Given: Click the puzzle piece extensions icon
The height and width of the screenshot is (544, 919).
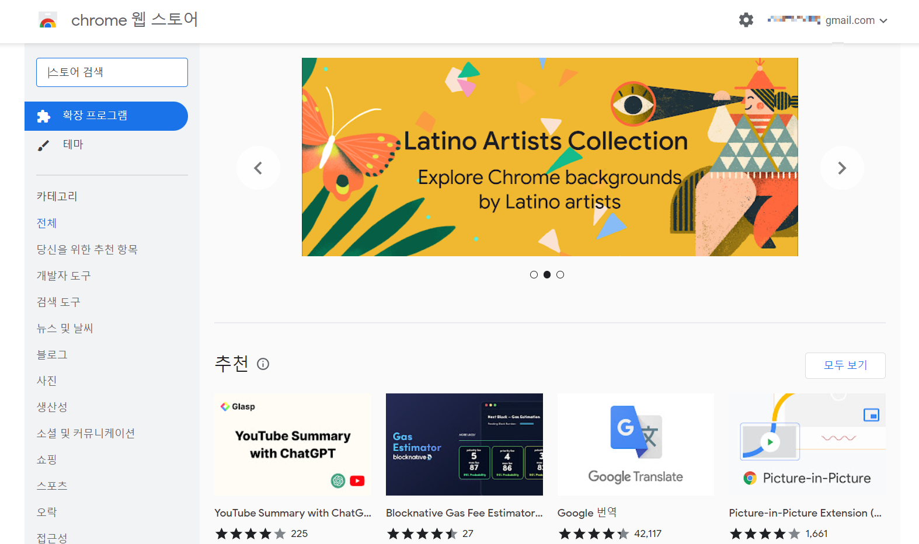Looking at the screenshot, I should point(44,116).
